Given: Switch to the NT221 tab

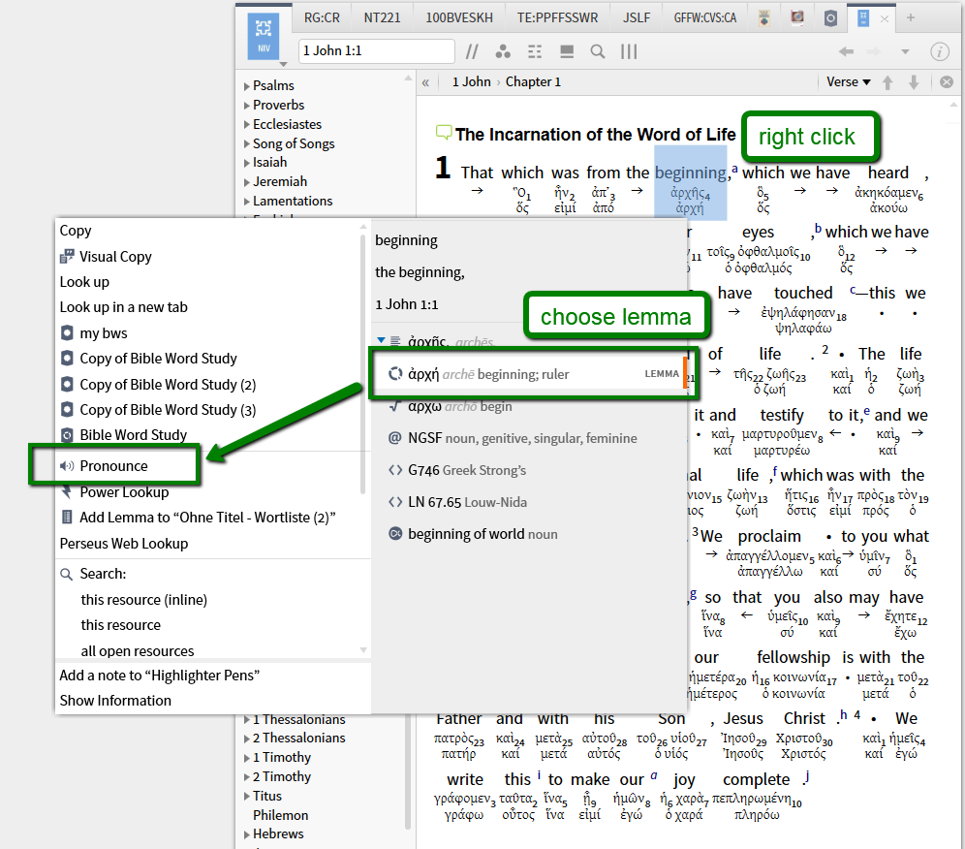Looking at the screenshot, I should click(x=382, y=17).
